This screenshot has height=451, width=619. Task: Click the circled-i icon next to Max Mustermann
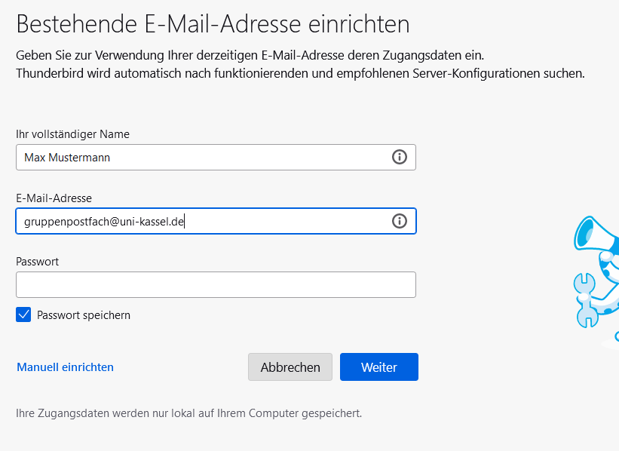400,157
